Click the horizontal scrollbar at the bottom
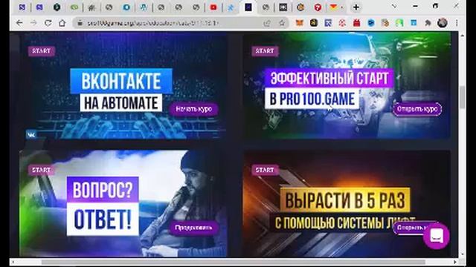476x267 pixels. point(233,262)
